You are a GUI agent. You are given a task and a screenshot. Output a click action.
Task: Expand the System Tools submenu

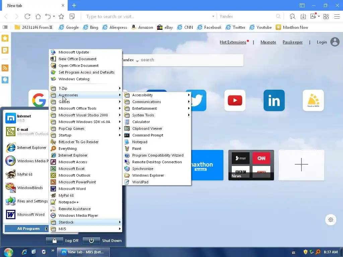pyautogui.click(x=157, y=115)
